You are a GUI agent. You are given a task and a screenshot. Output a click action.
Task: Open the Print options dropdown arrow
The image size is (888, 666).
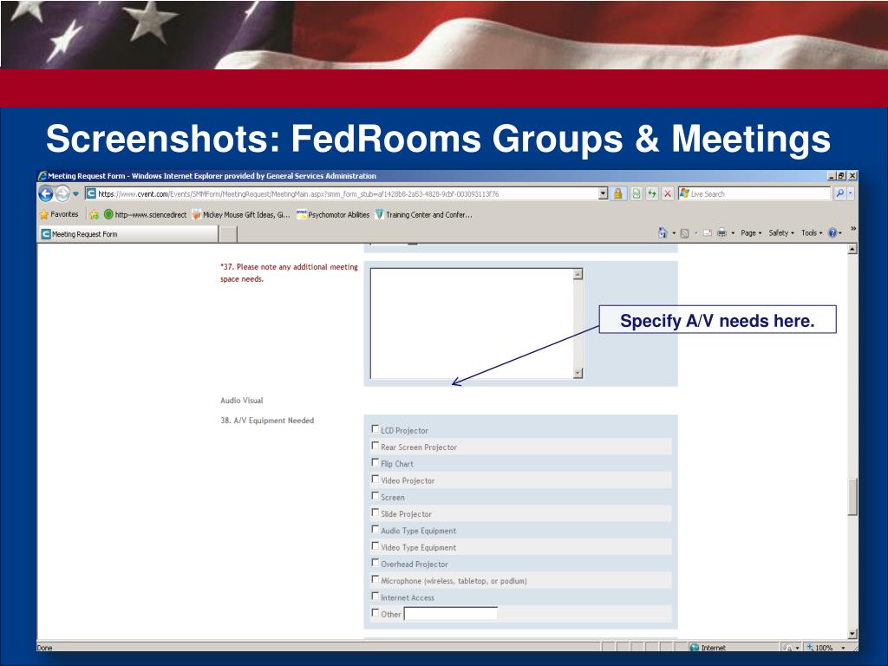733,233
